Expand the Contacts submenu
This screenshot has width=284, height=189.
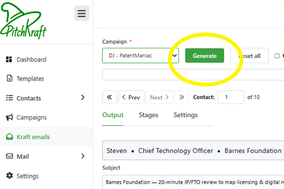[x=83, y=98]
